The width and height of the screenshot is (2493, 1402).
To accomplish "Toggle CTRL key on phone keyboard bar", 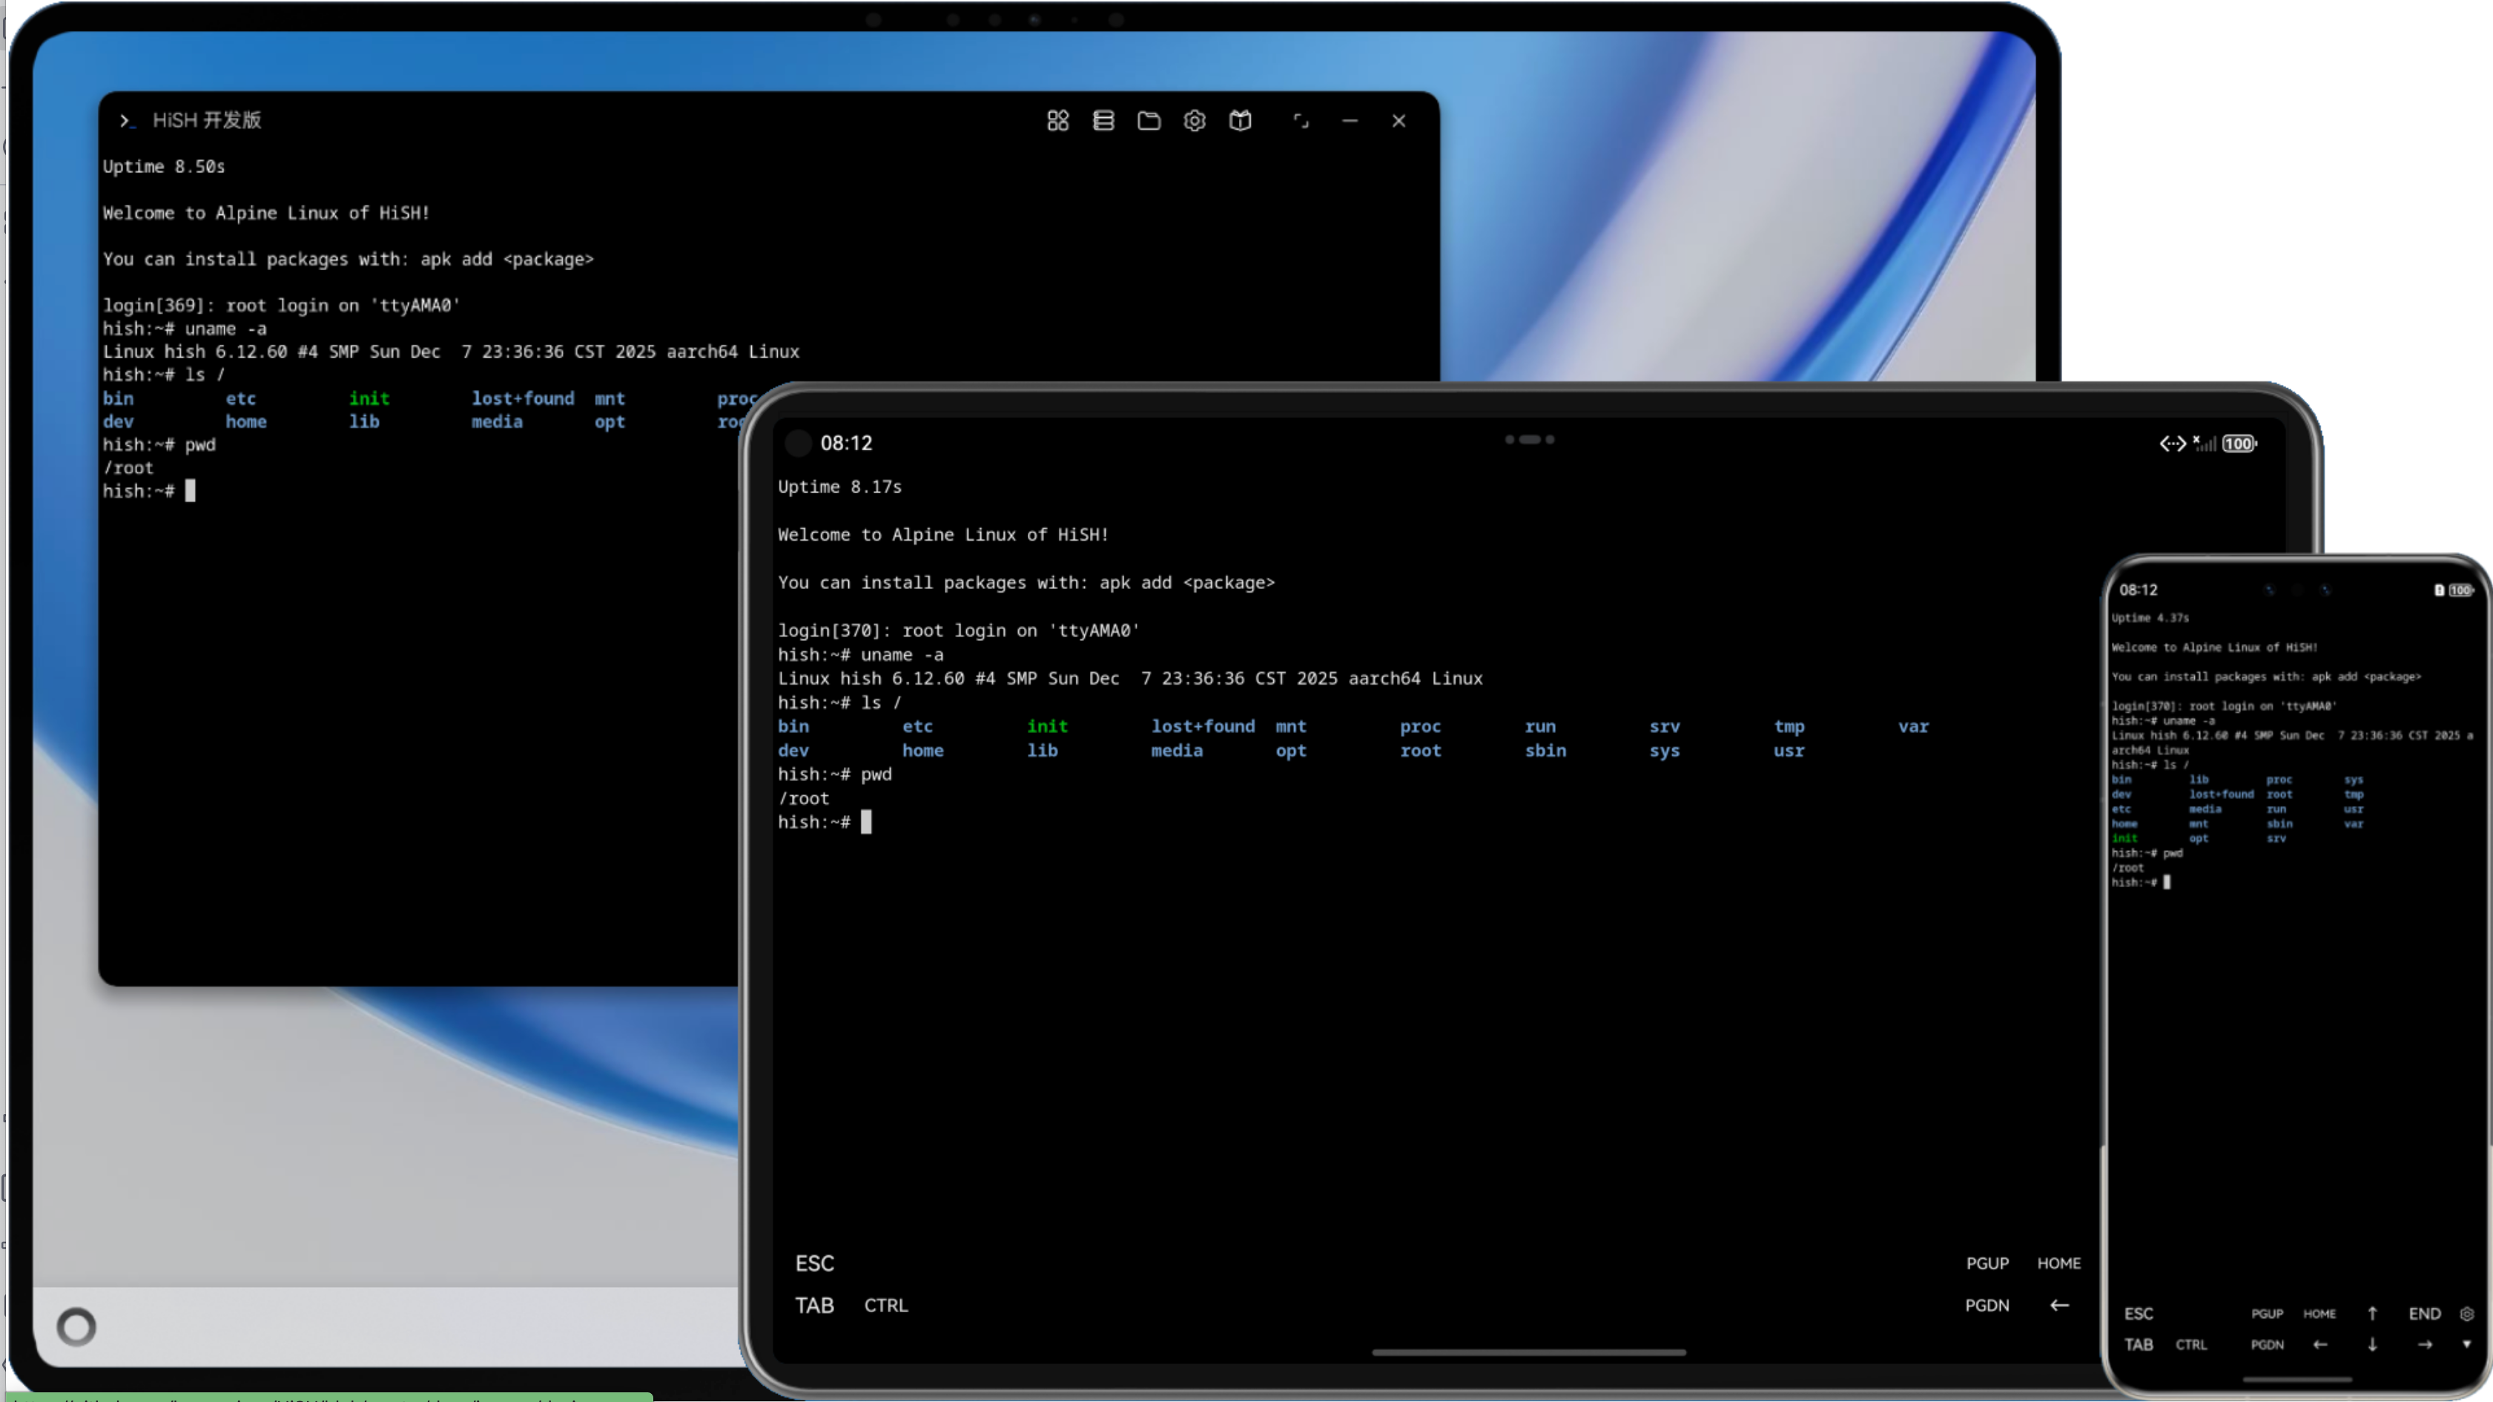I will pyautogui.click(x=2191, y=1344).
